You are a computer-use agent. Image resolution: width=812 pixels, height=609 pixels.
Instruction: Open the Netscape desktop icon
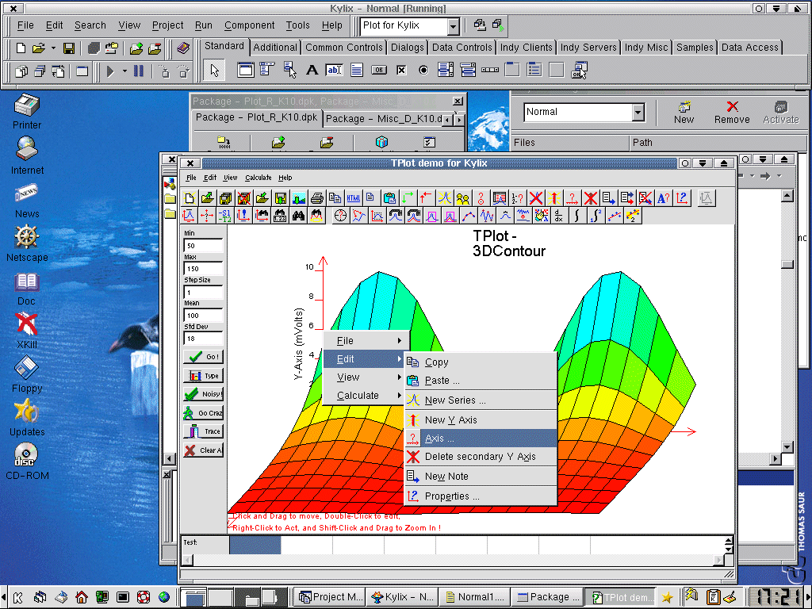coord(27,237)
